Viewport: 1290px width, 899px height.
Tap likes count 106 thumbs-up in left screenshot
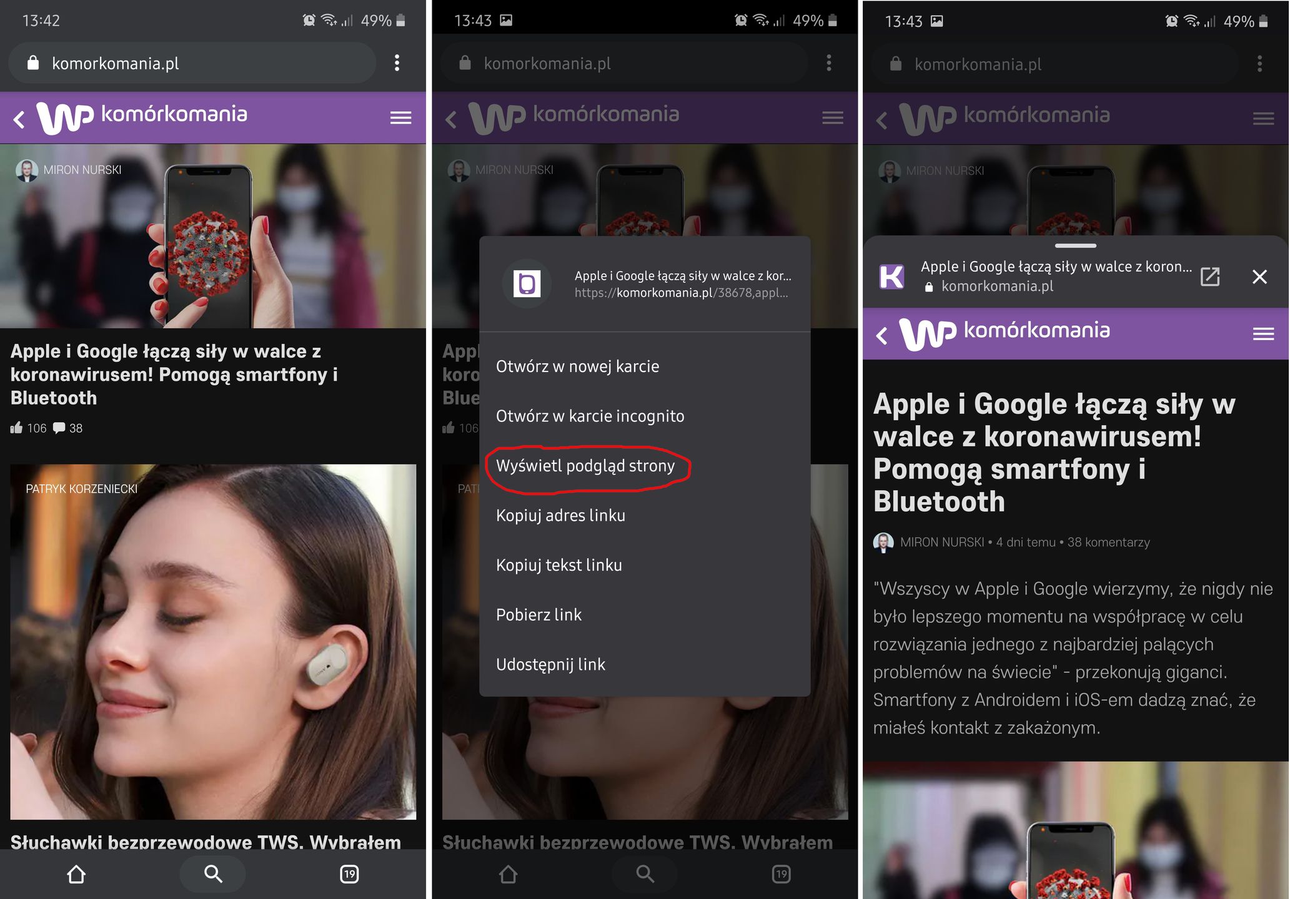point(29,428)
